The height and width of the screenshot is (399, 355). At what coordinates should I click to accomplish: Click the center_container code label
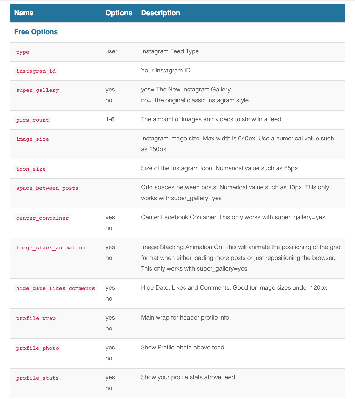42,218
